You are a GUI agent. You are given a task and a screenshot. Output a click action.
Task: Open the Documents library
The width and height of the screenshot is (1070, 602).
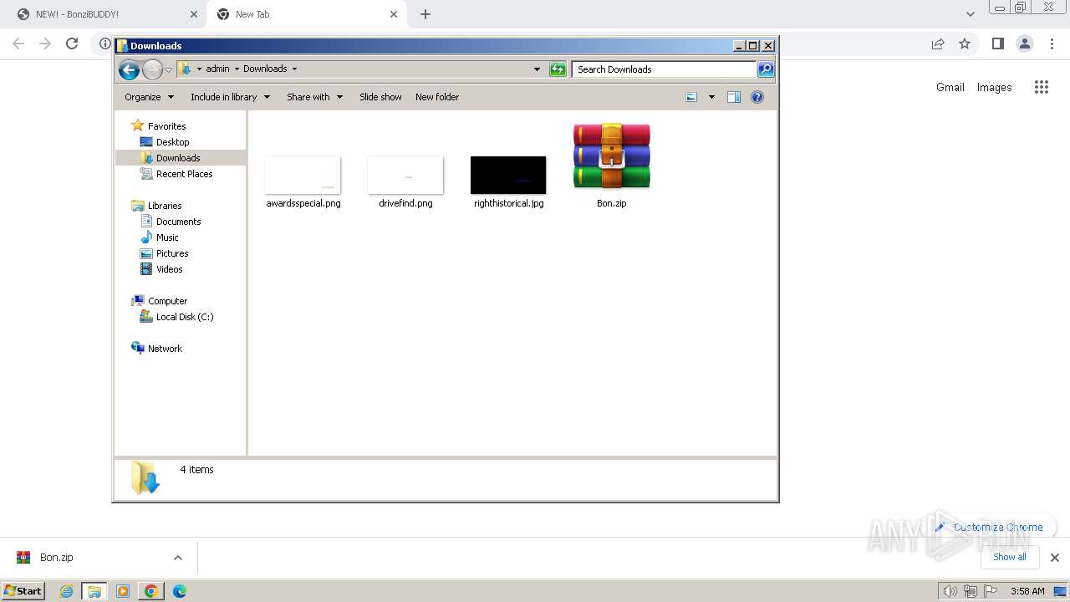(x=178, y=222)
